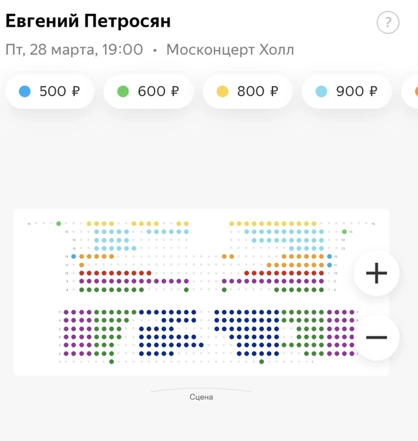The height and width of the screenshot is (441, 418).
Task: Click the Сцена stage label
Action: click(201, 397)
